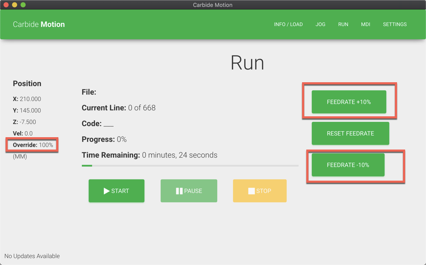Close the Carbide Motion window
The width and height of the screenshot is (426, 265).
[x=6, y=5]
